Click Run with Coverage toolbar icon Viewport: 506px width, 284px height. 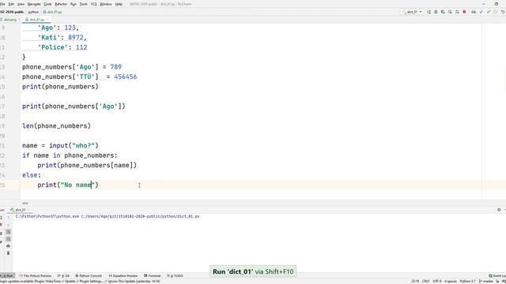(x=443, y=12)
